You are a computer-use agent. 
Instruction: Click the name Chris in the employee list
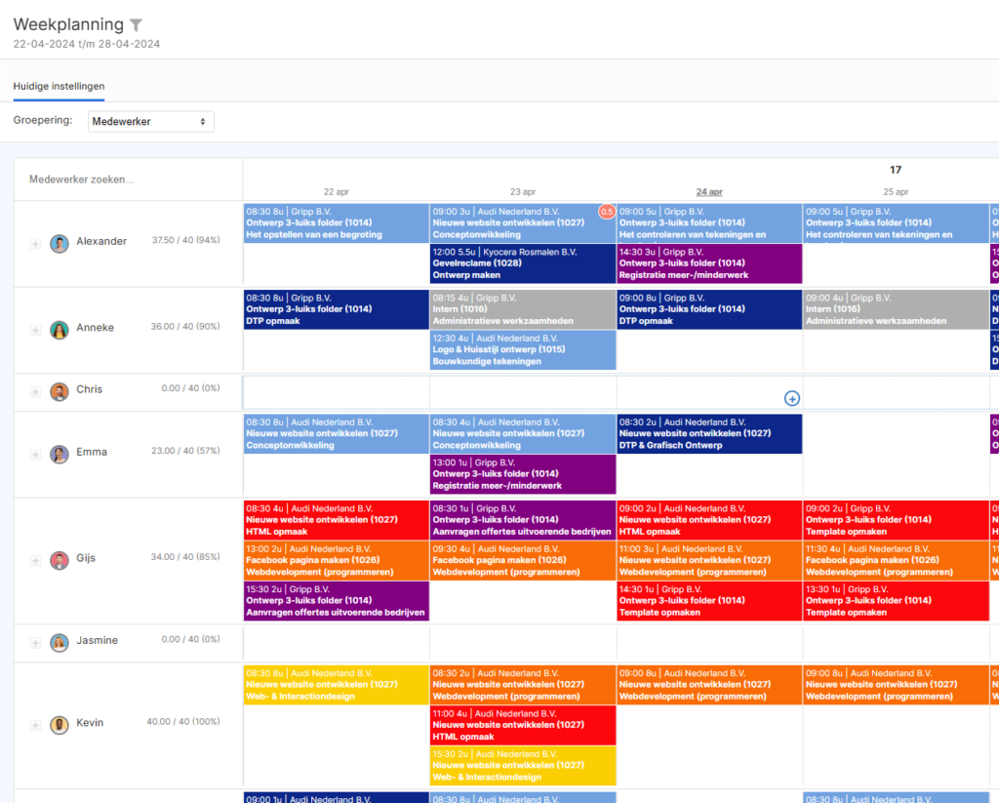[89, 389]
